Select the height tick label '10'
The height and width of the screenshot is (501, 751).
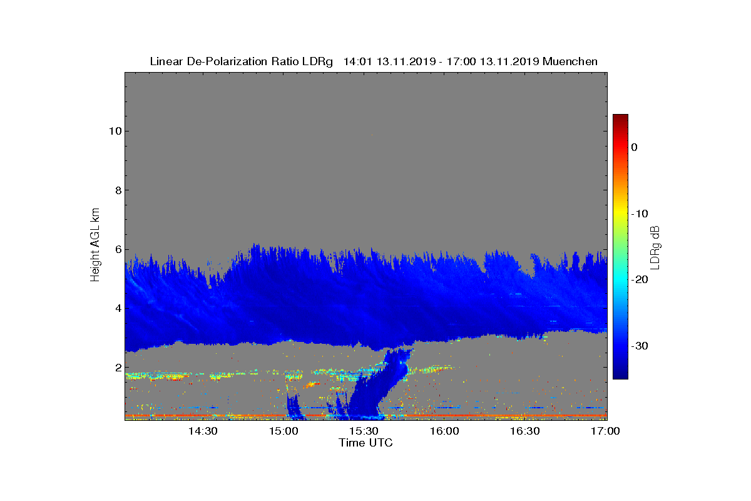point(114,131)
